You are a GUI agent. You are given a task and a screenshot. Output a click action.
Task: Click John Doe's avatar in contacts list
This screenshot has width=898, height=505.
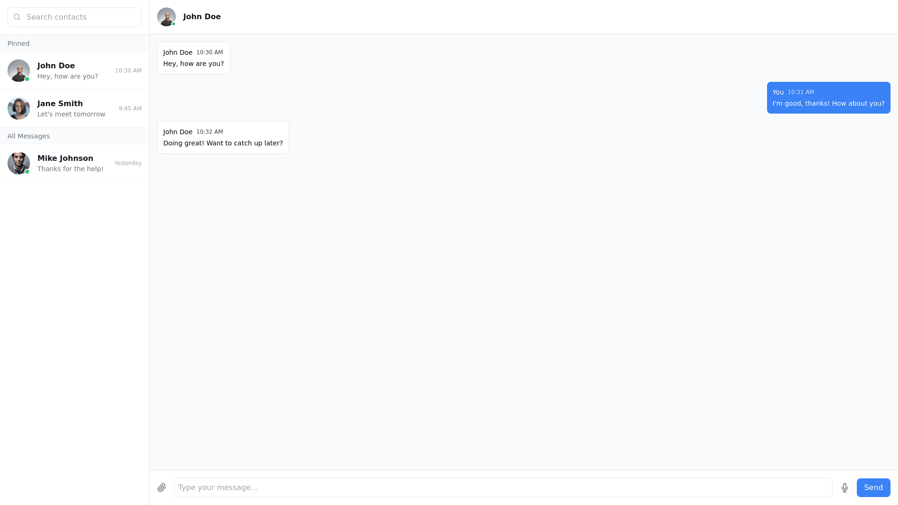pos(19,71)
